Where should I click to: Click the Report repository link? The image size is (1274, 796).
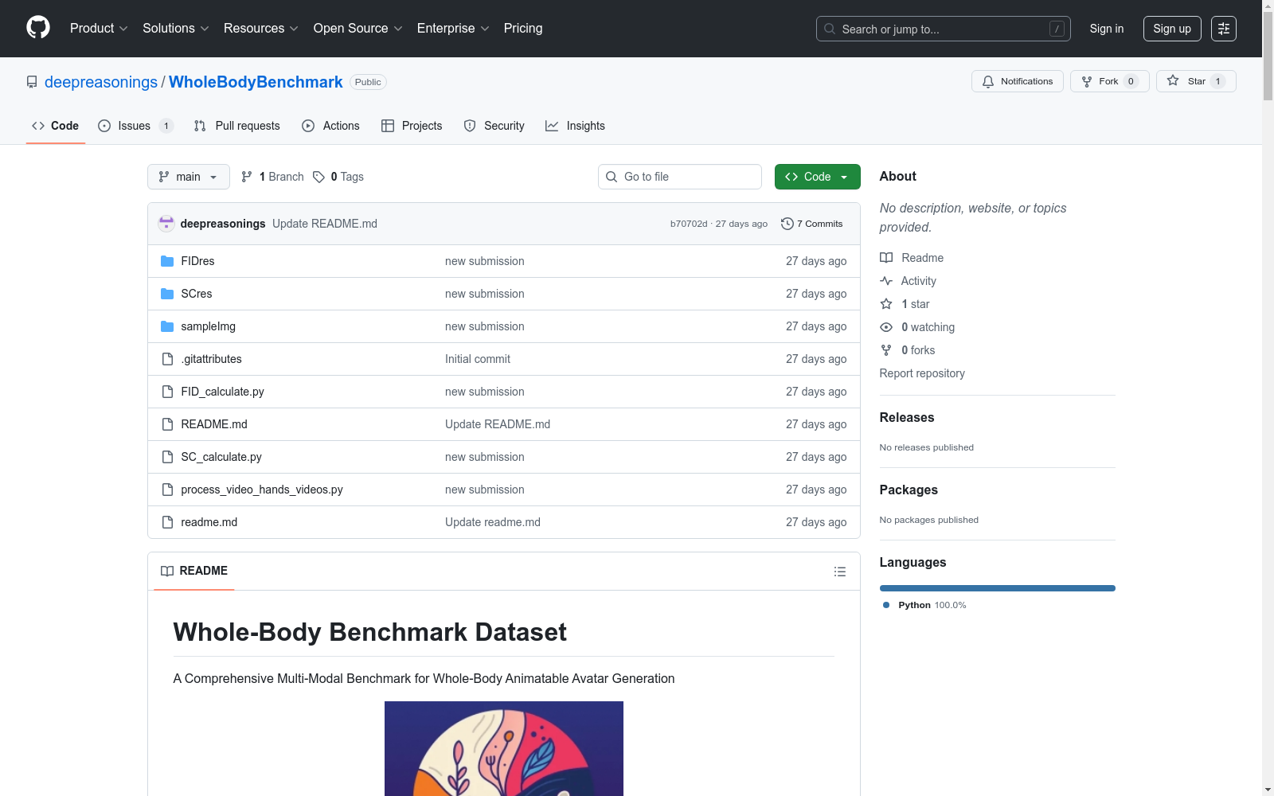(922, 373)
